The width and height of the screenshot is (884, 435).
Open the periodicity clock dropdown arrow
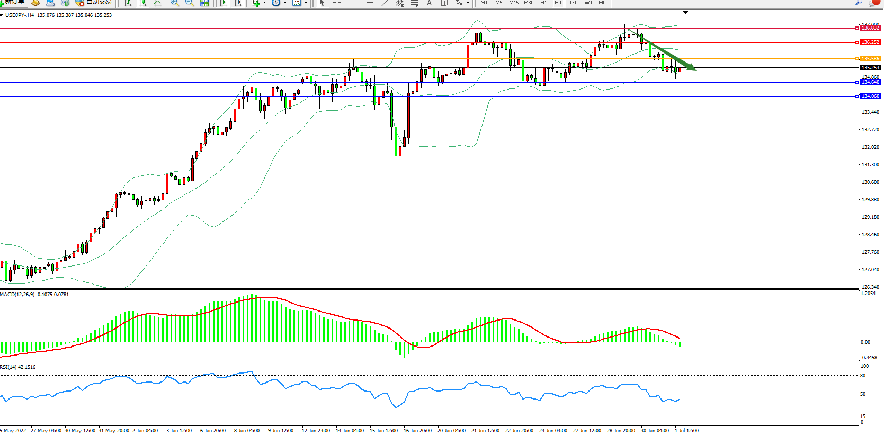(285, 3)
